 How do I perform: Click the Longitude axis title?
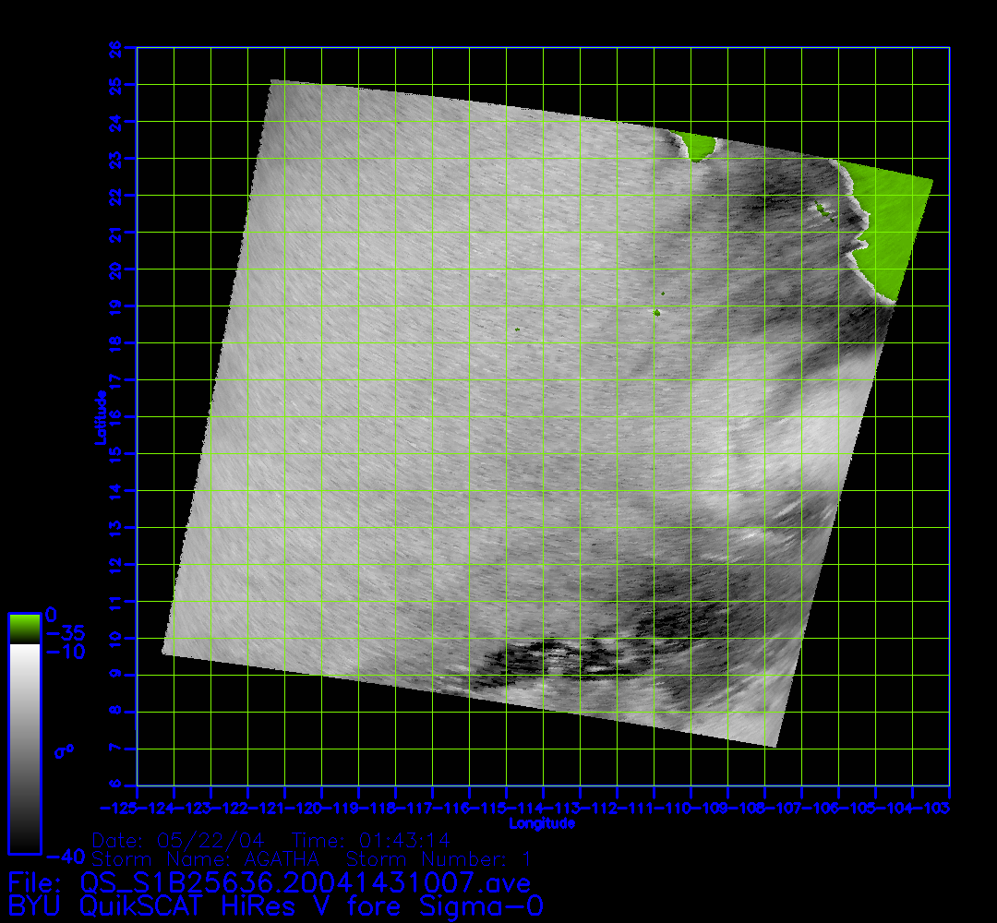point(542,822)
